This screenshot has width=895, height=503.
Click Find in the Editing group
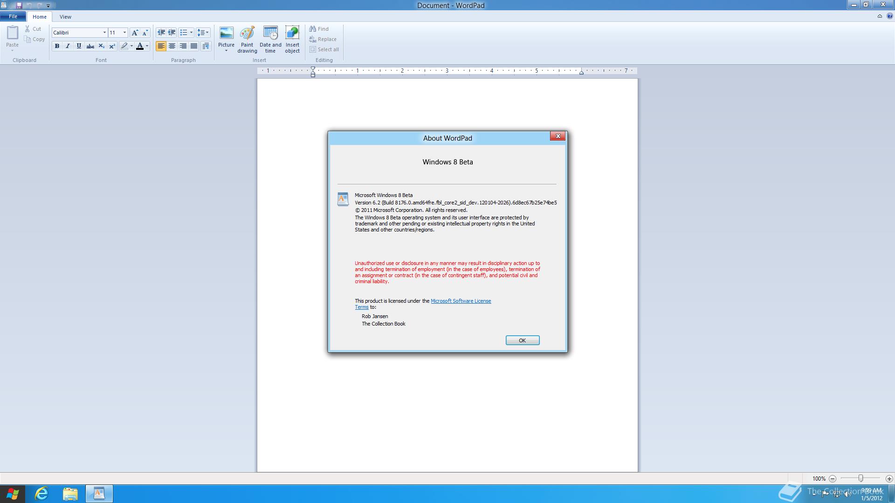[319, 29]
